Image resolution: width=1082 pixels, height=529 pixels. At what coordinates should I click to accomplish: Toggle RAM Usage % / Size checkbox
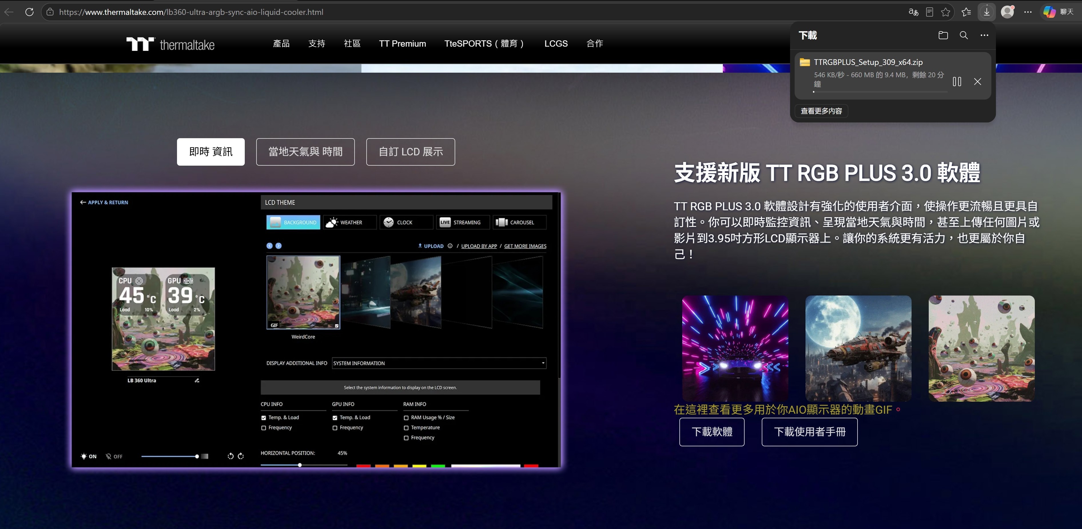point(406,418)
